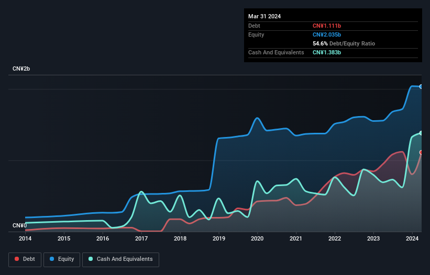Select the 2017 x-axis label

[141, 239]
